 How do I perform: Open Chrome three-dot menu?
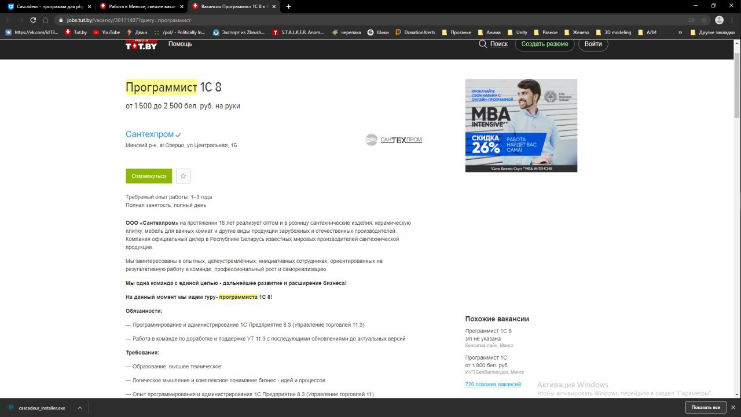(733, 20)
